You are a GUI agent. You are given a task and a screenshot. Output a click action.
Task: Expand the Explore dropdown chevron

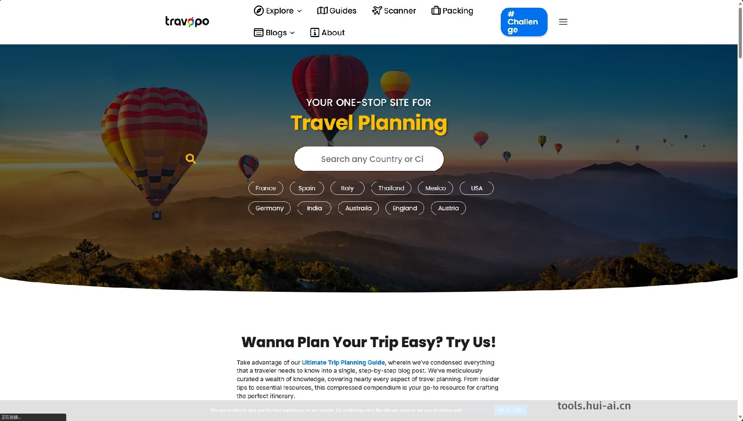300,11
